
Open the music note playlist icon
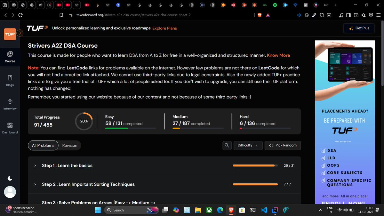[x=341, y=15]
